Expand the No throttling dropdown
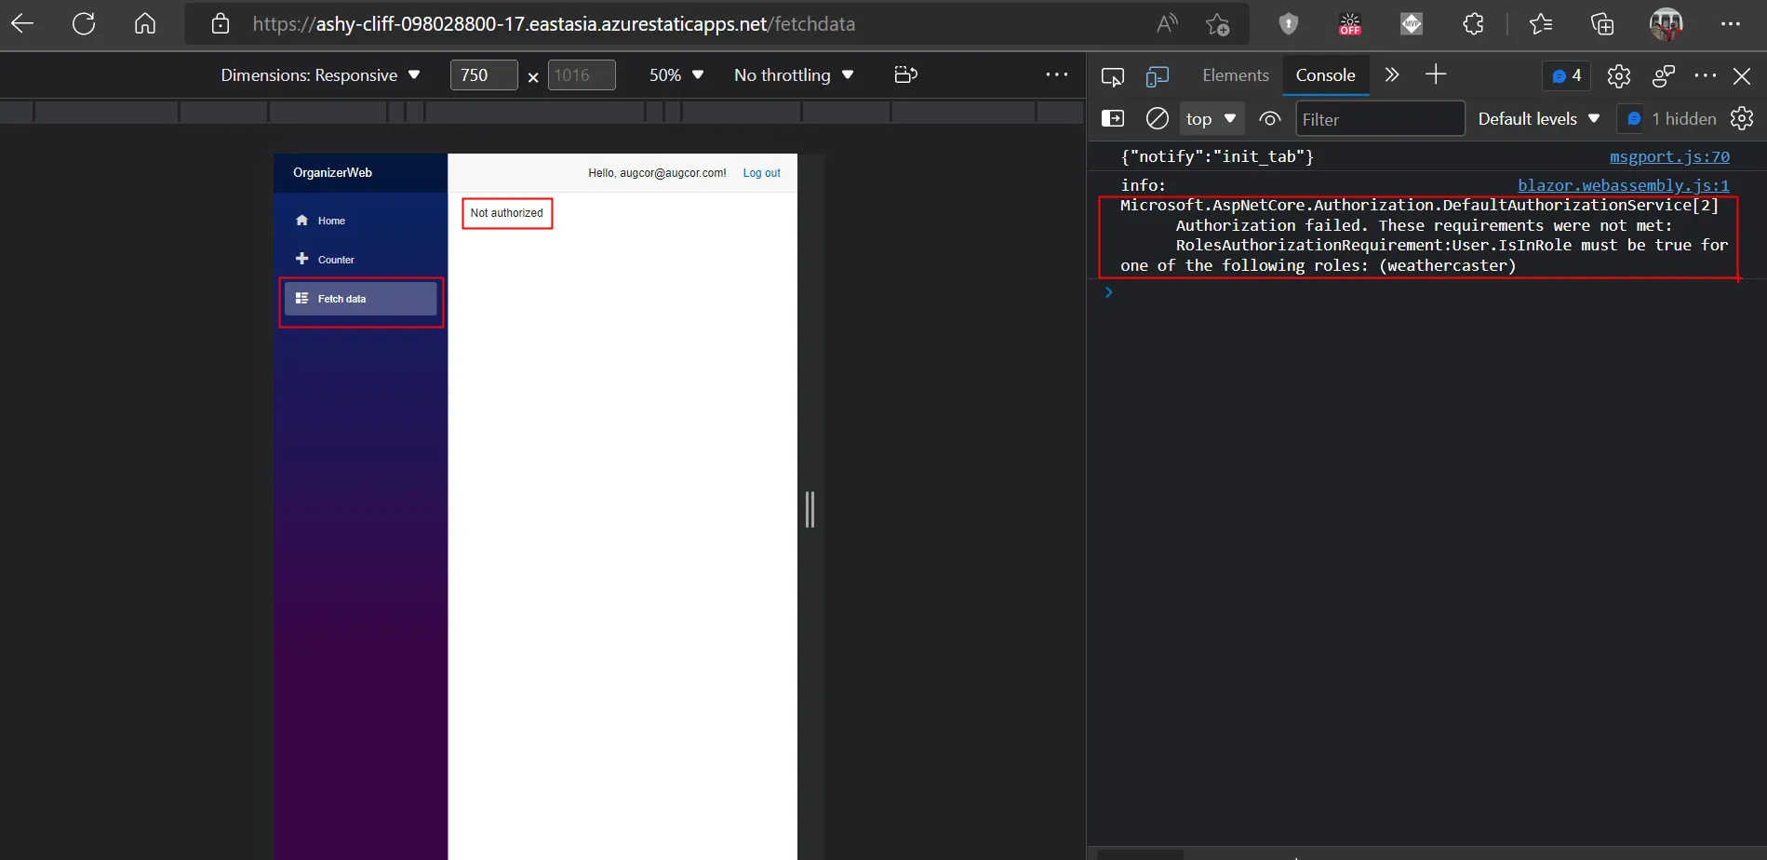Viewport: 1767px width, 860px height. click(x=793, y=75)
